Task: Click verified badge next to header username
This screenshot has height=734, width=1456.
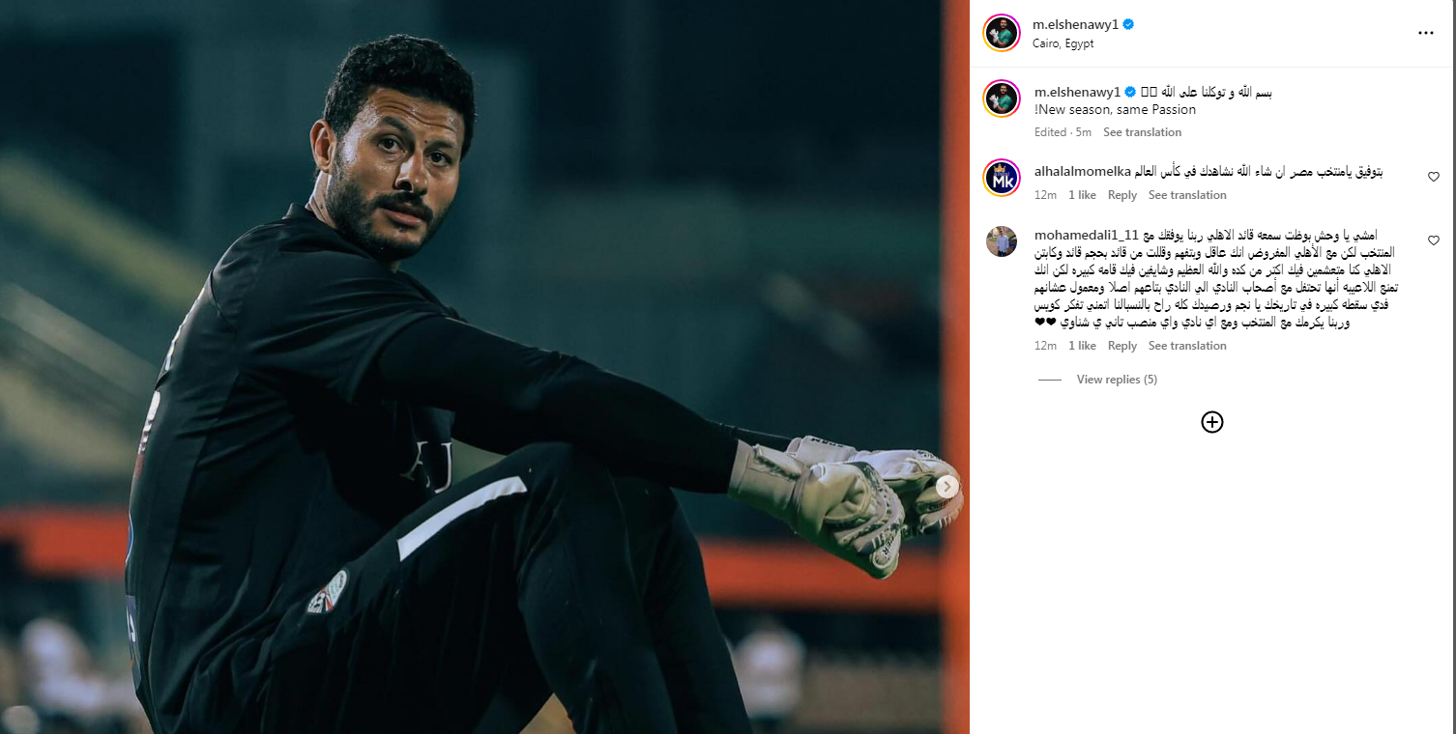Action: (1128, 24)
